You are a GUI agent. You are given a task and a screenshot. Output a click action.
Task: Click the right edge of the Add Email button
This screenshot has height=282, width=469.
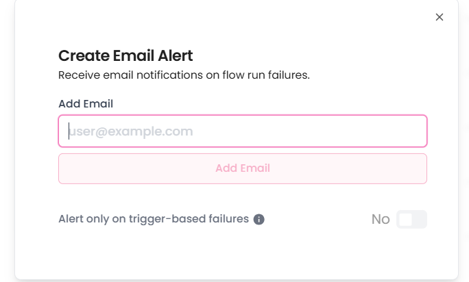tap(421, 168)
